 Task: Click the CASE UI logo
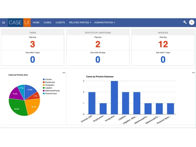pyautogui.click(x=19, y=23)
